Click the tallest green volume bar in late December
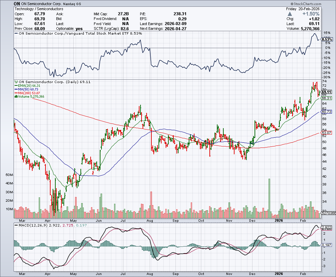The height and width of the screenshot is (277, 336). click(x=269, y=198)
